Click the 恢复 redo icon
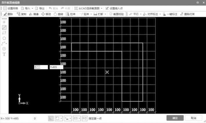Viewport: 206px width, 123px height. (x=62, y=8)
